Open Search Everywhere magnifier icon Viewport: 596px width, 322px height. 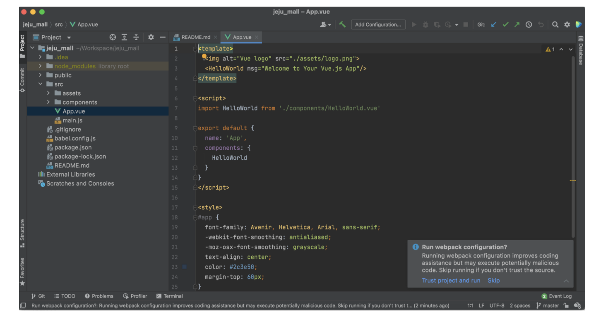click(x=555, y=25)
